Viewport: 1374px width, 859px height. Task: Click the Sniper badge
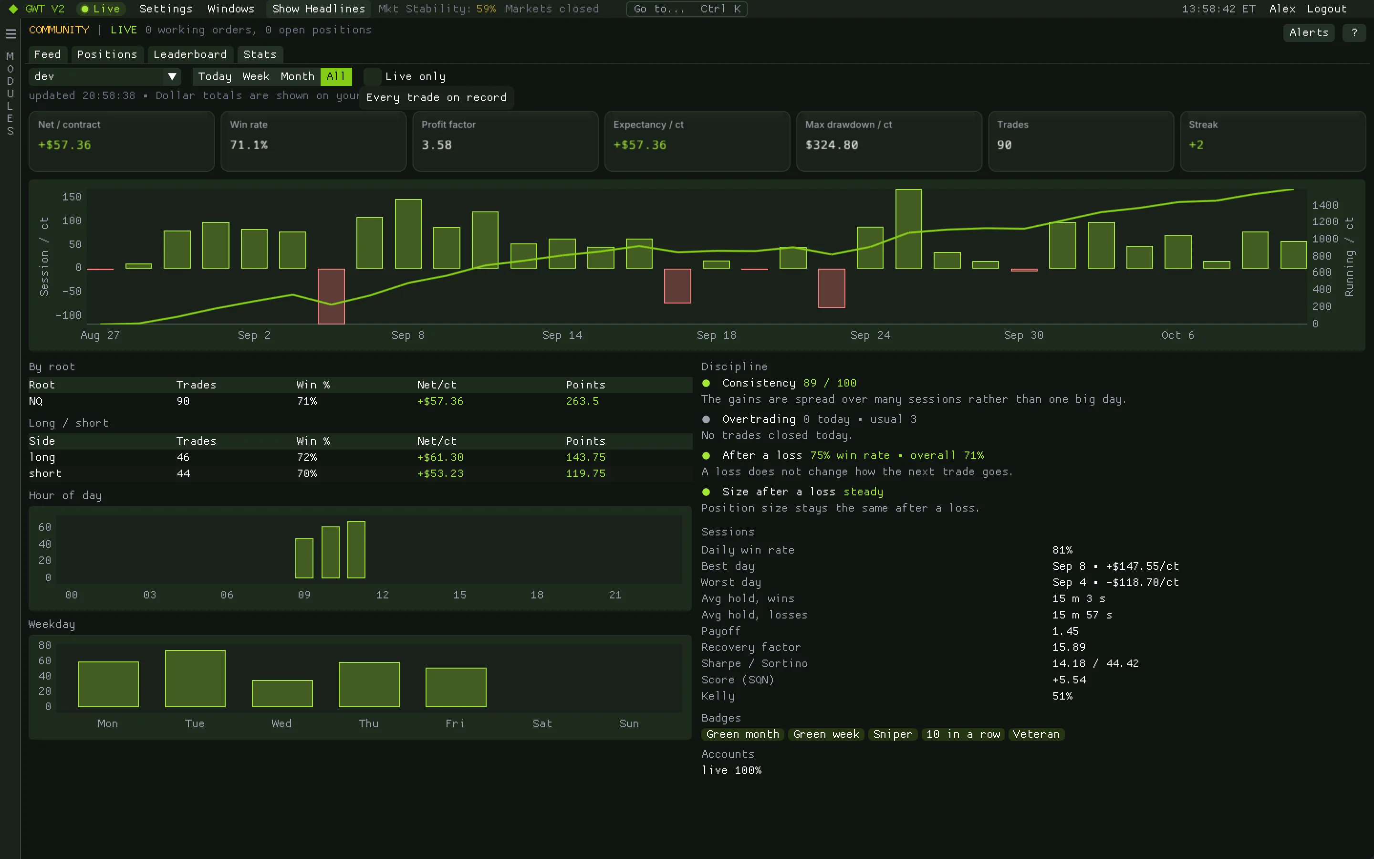893,734
